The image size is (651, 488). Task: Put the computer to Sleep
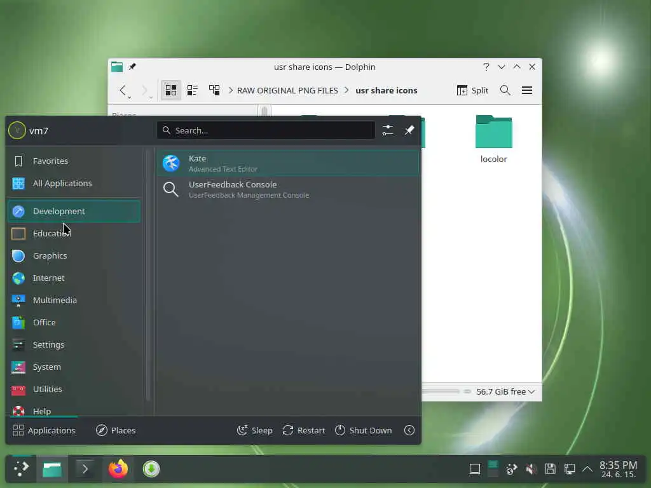254,430
